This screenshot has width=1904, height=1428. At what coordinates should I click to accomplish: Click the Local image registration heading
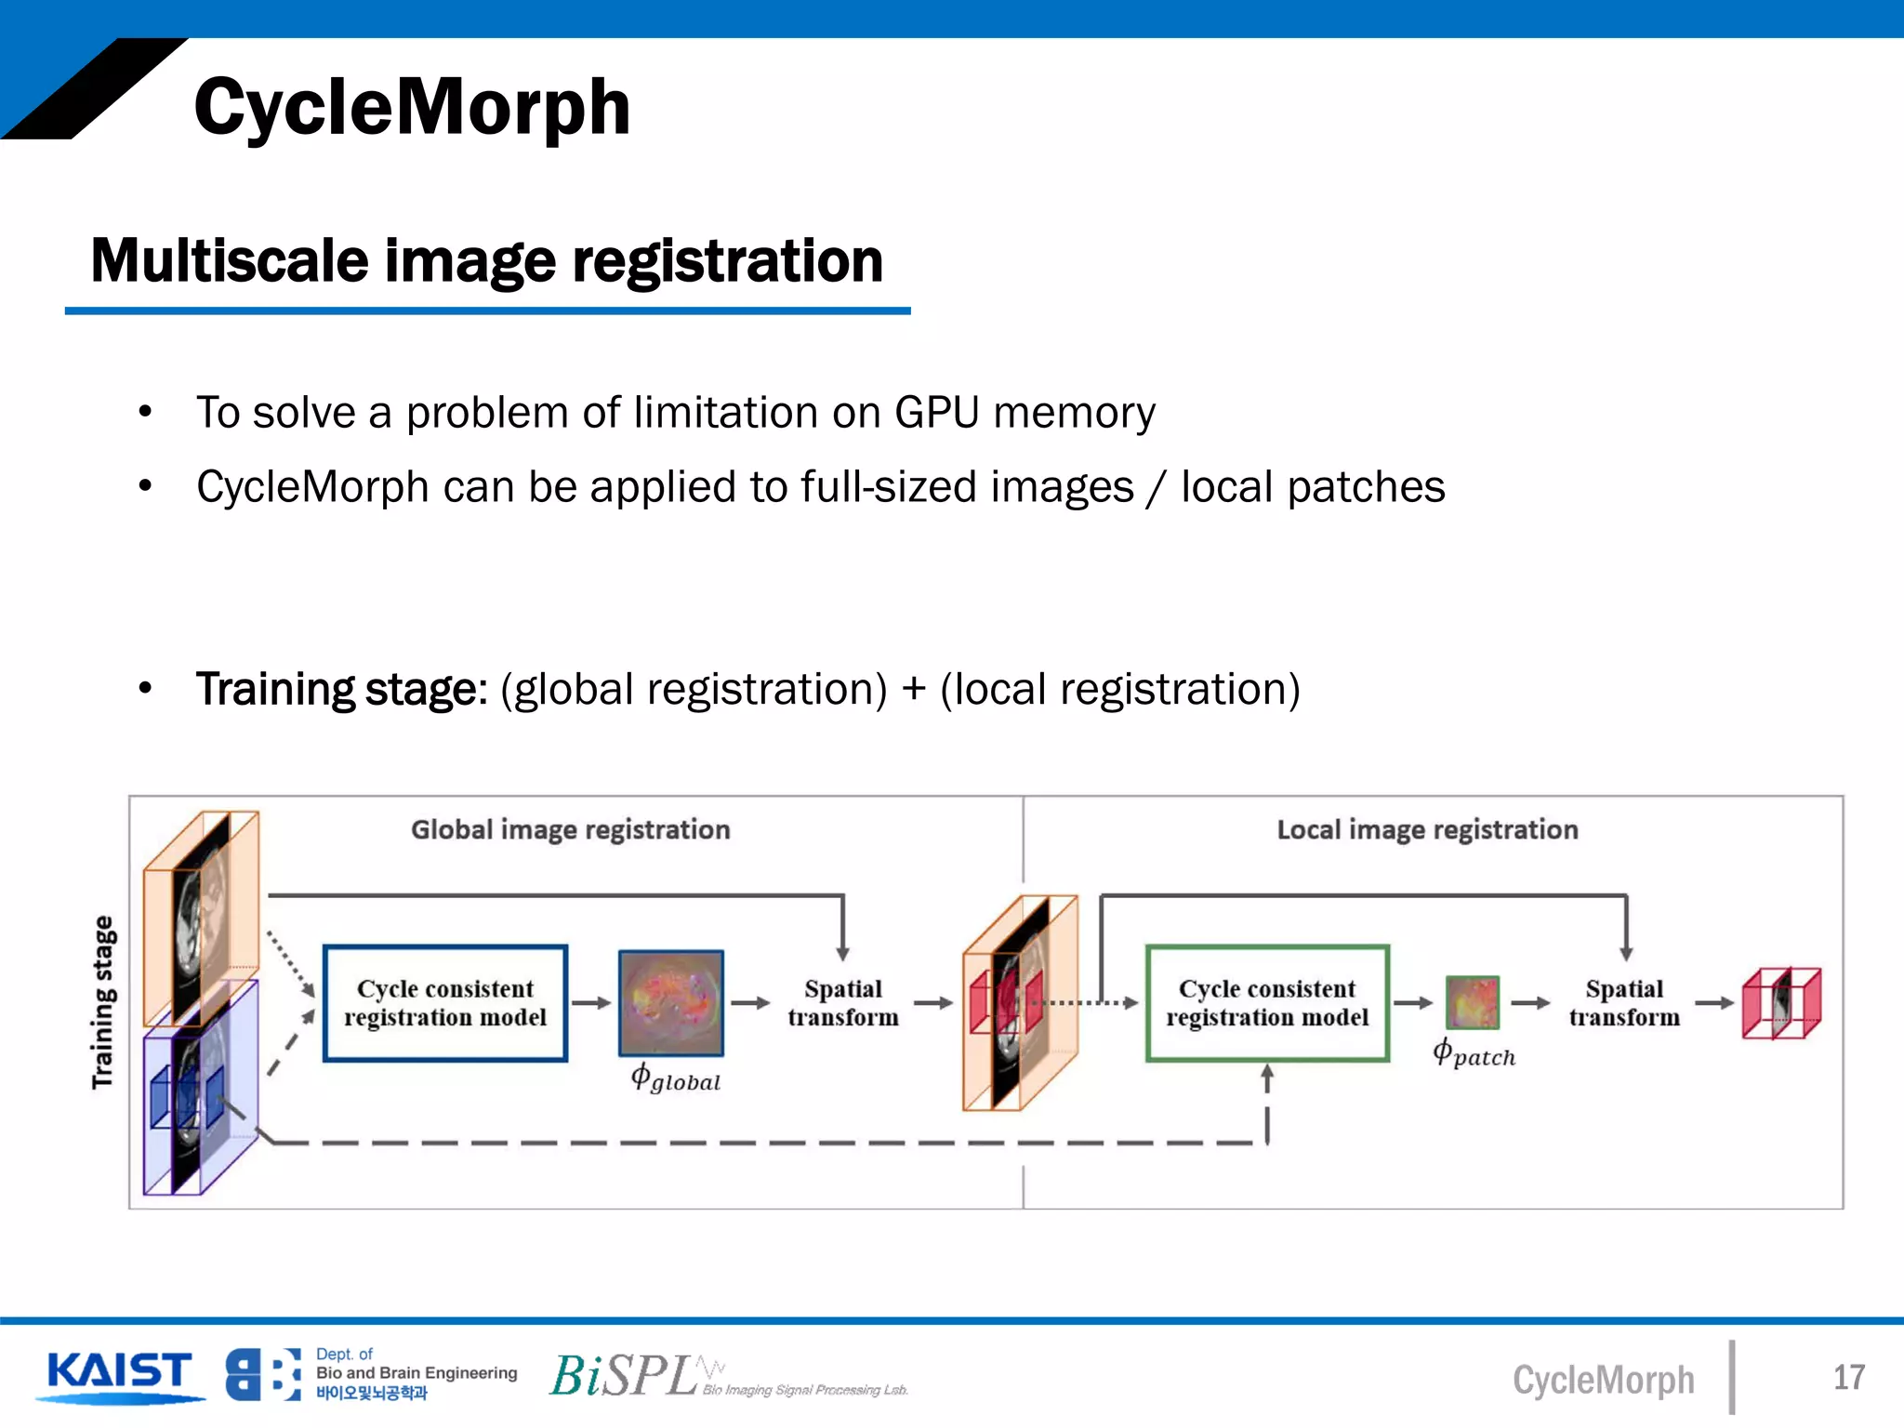(1427, 829)
